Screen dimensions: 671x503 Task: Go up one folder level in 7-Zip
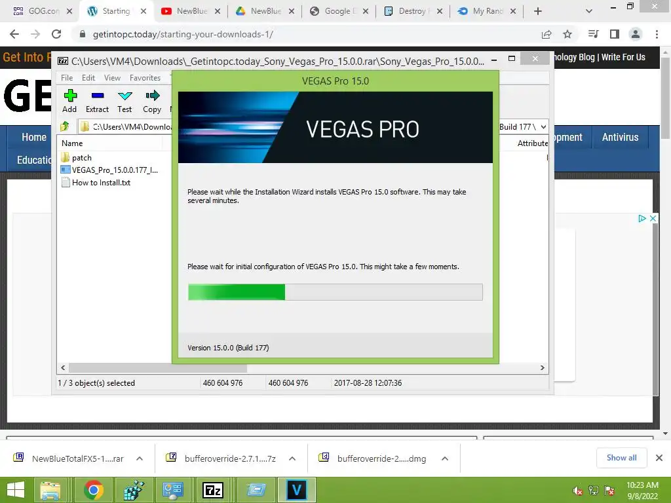point(65,126)
